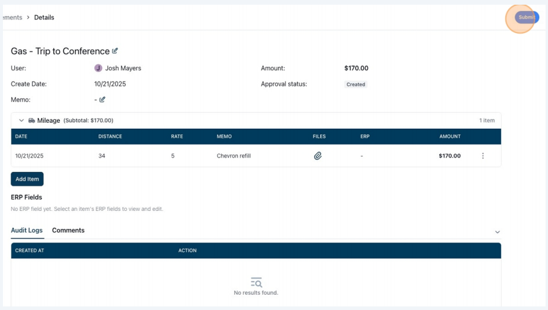Add a new item to reimbursement
This screenshot has width=548, height=310.
tap(27, 179)
